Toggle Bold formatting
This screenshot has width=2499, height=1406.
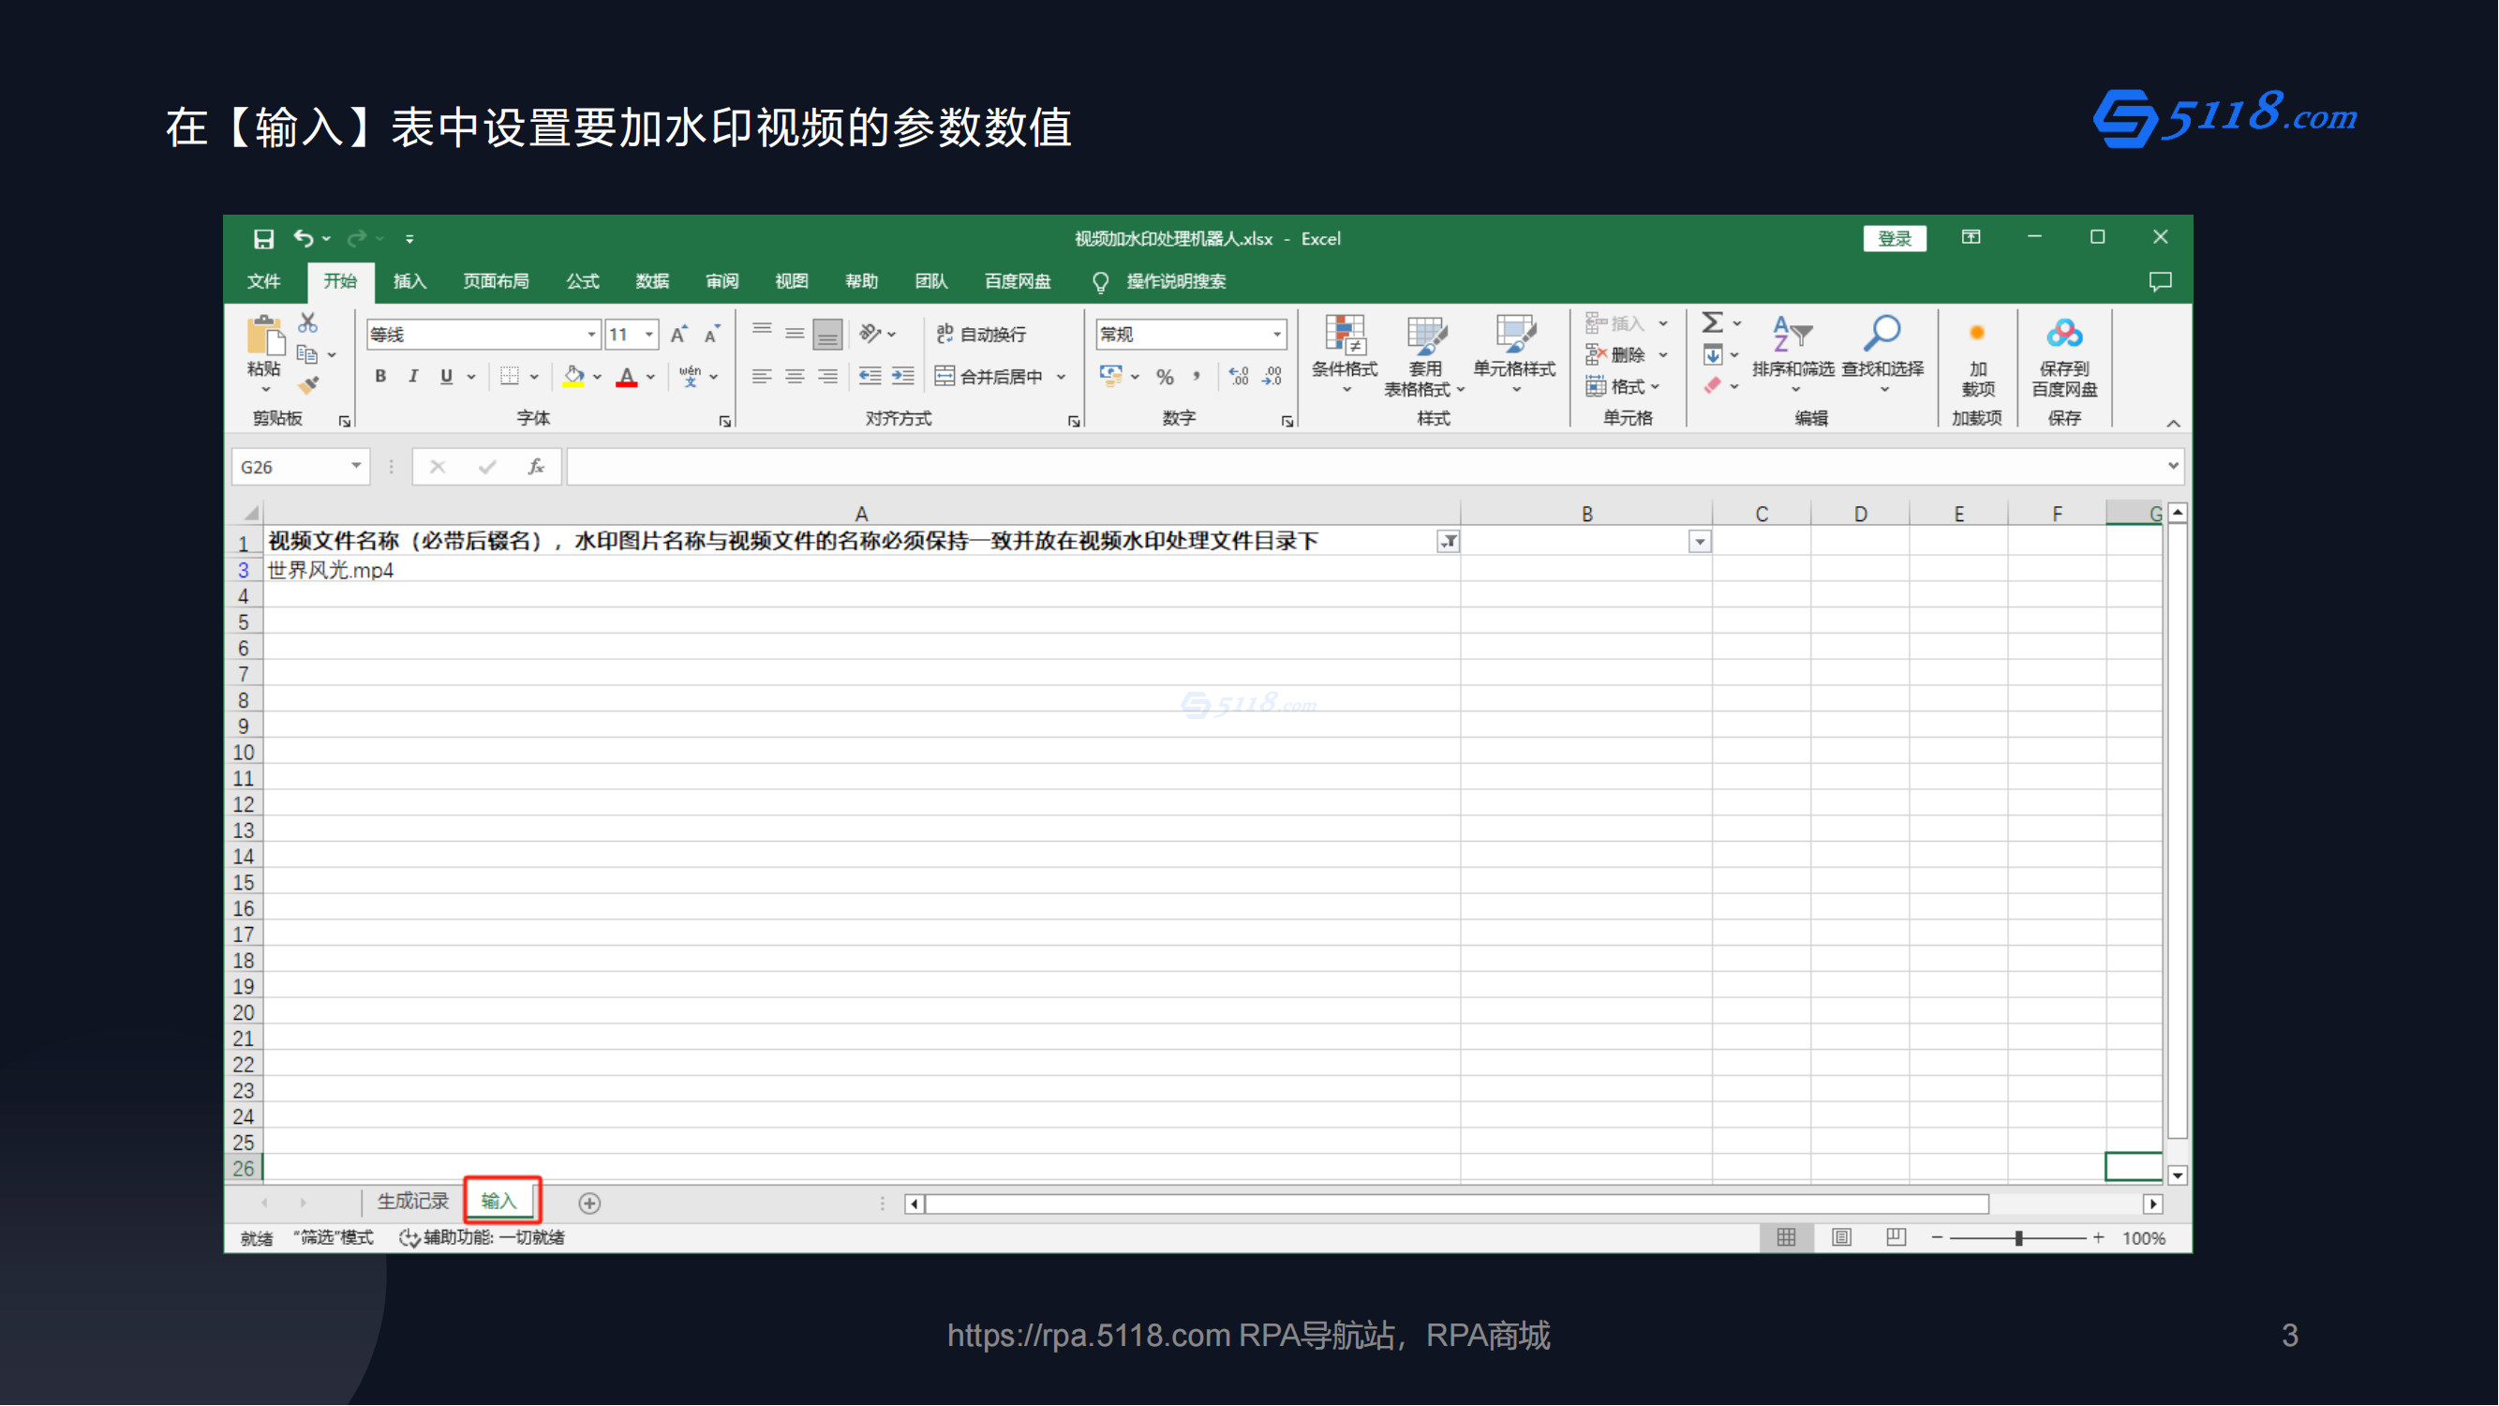tap(380, 377)
